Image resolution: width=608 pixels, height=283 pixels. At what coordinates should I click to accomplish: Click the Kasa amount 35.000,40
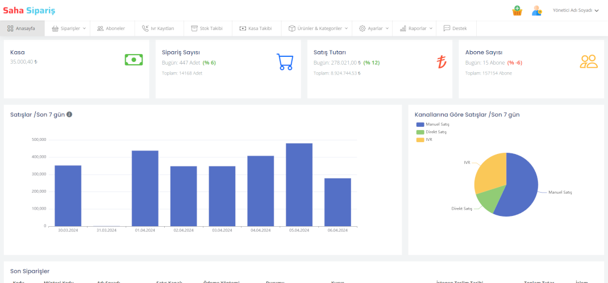[24, 61]
